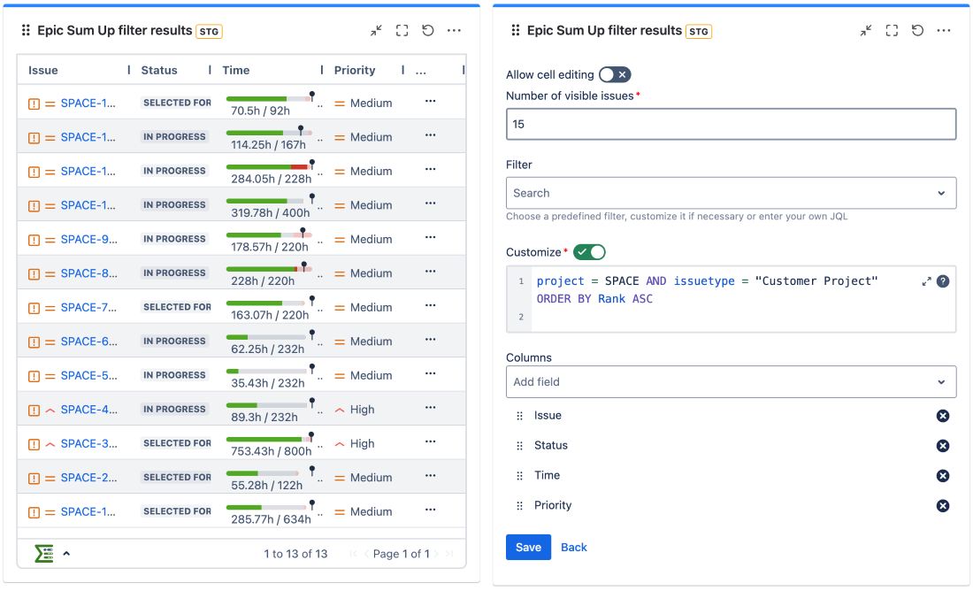The width and height of the screenshot is (973, 591).
Task: Click the Time column header
Action: click(x=236, y=70)
